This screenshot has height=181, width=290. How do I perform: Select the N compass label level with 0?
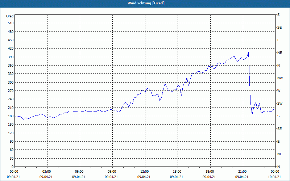(278, 167)
